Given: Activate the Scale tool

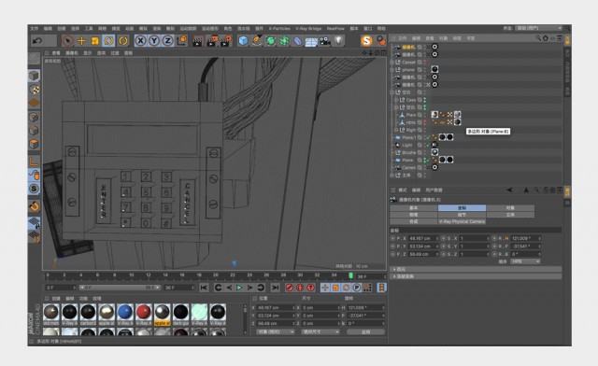Looking at the screenshot, I should [95, 40].
